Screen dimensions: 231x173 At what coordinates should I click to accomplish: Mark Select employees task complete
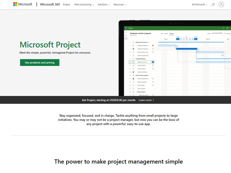133,82
